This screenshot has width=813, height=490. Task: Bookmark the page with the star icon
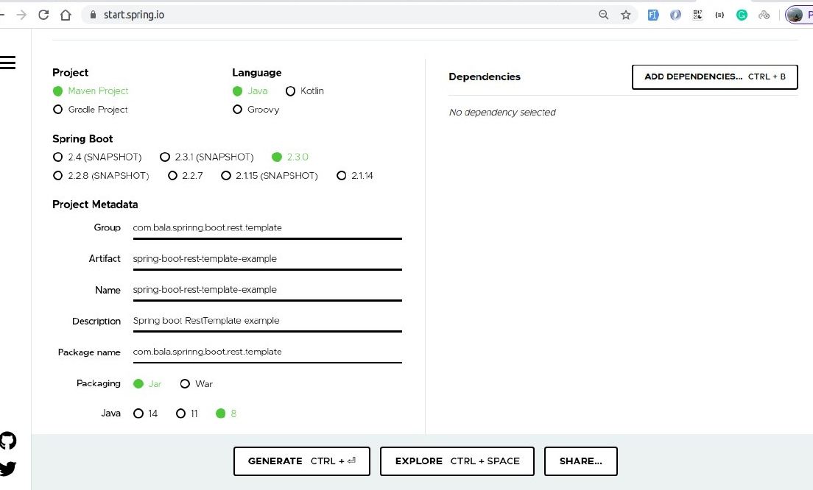(626, 14)
